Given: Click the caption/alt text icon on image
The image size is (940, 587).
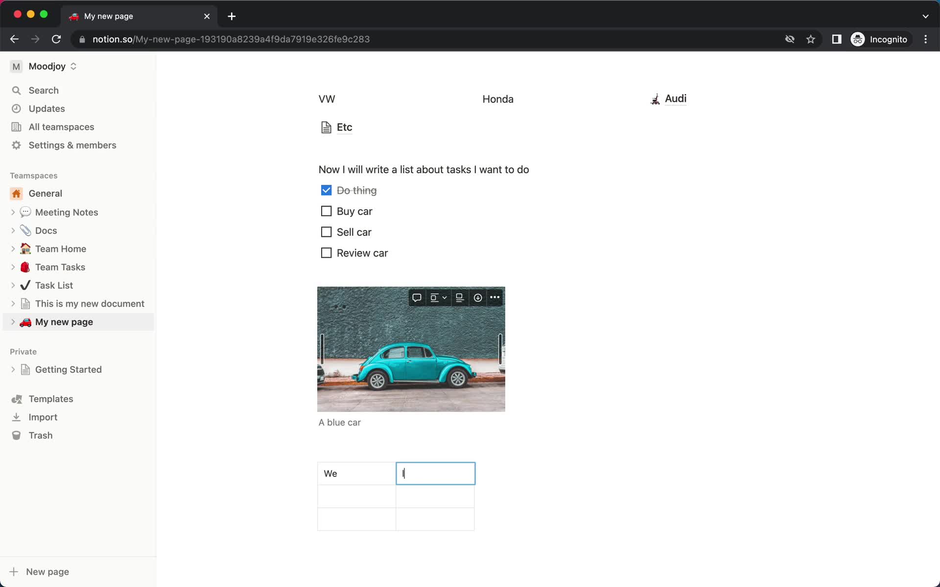Looking at the screenshot, I should tap(459, 297).
